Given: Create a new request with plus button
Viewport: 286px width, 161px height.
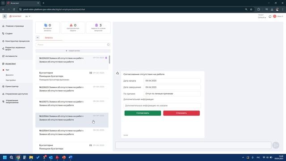Looking at the screenshot, I should [73, 51].
